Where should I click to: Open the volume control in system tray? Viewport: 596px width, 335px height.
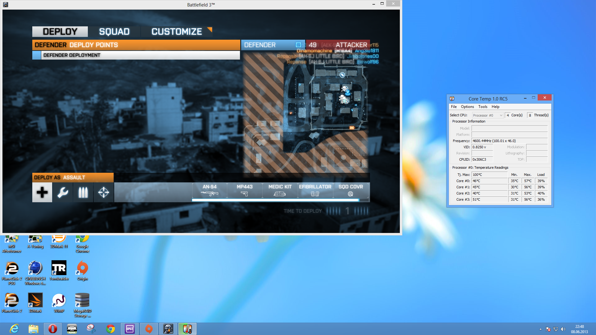(563, 329)
